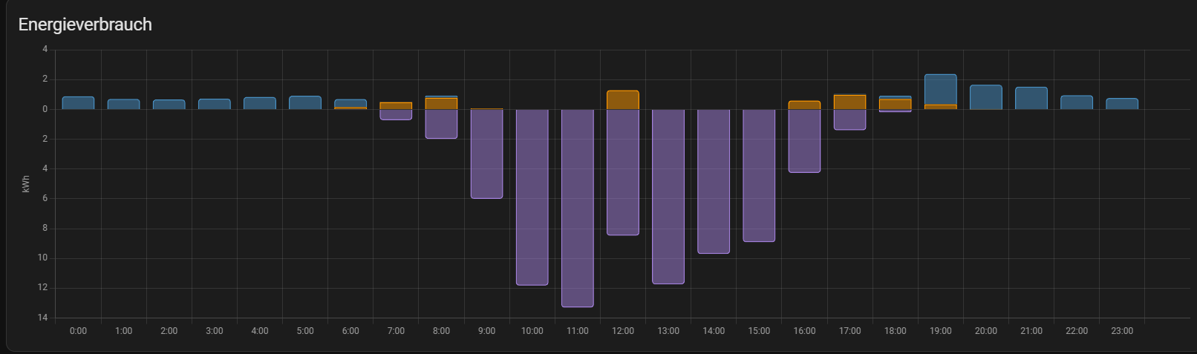
Task: Select the tall blue bar at 19:00
Action: [x=940, y=90]
